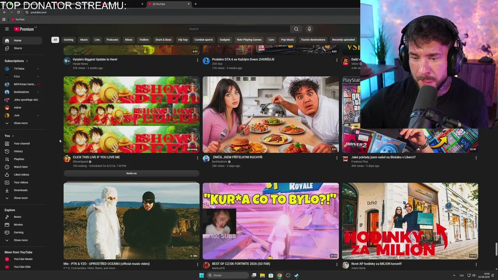Select the Recently uploaded filter chip
Screen dimensions: 498x280
click(x=344, y=40)
